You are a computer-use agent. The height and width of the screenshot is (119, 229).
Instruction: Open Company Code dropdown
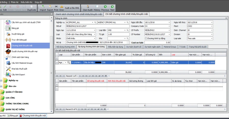point(169,26)
